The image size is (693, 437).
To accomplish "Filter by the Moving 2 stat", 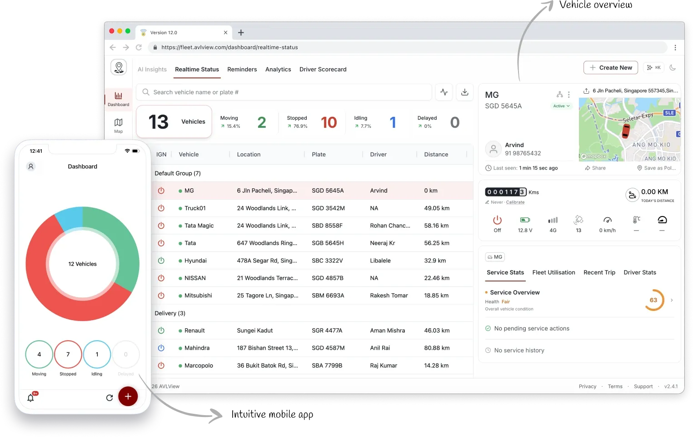I will tap(244, 122).
